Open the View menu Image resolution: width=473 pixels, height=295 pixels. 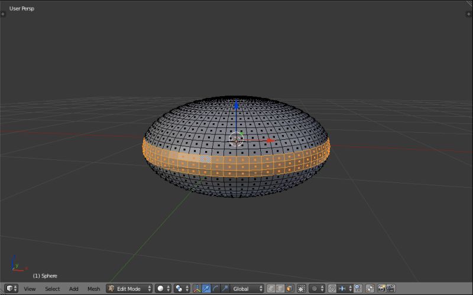(x=30, y=289)
